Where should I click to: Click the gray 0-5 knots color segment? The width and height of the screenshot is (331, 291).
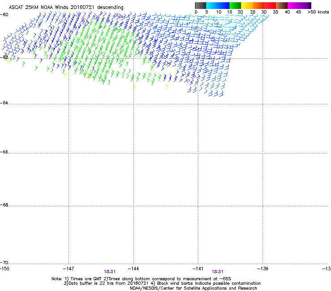[x=200, y=5]
